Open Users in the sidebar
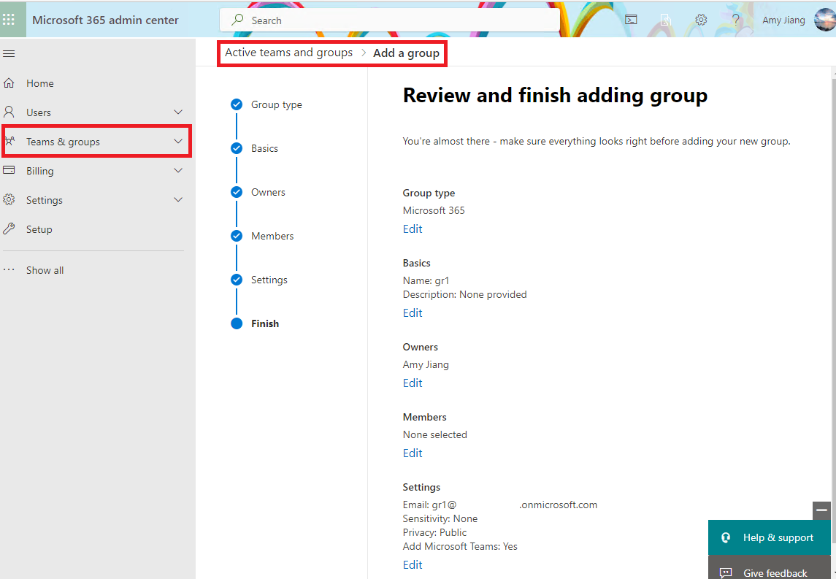 39,112
